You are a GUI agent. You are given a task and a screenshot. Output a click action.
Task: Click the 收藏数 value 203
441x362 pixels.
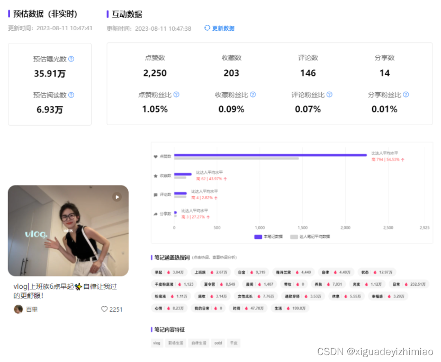pyautogui.click(x=231, y=73)
